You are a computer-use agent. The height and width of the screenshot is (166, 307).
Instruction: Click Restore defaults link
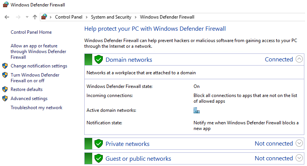tap(27, 89)
